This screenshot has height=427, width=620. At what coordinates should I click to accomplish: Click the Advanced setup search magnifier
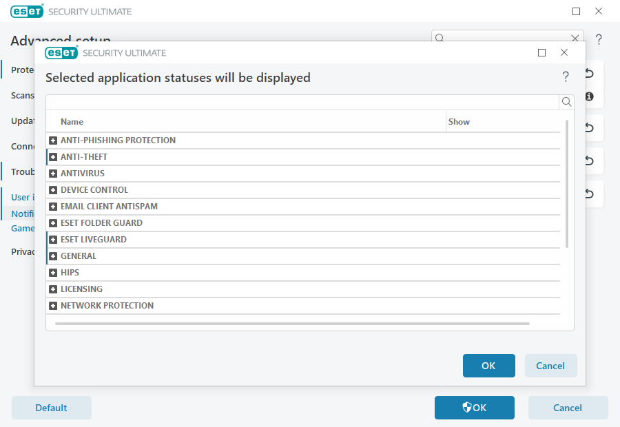[x=440, y=38]
